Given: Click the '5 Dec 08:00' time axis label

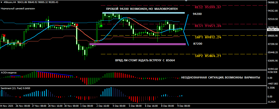Looking at the screenshot, I should 135,106.
